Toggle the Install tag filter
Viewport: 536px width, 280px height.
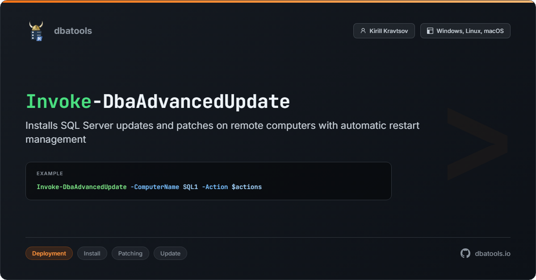[92, 253]
